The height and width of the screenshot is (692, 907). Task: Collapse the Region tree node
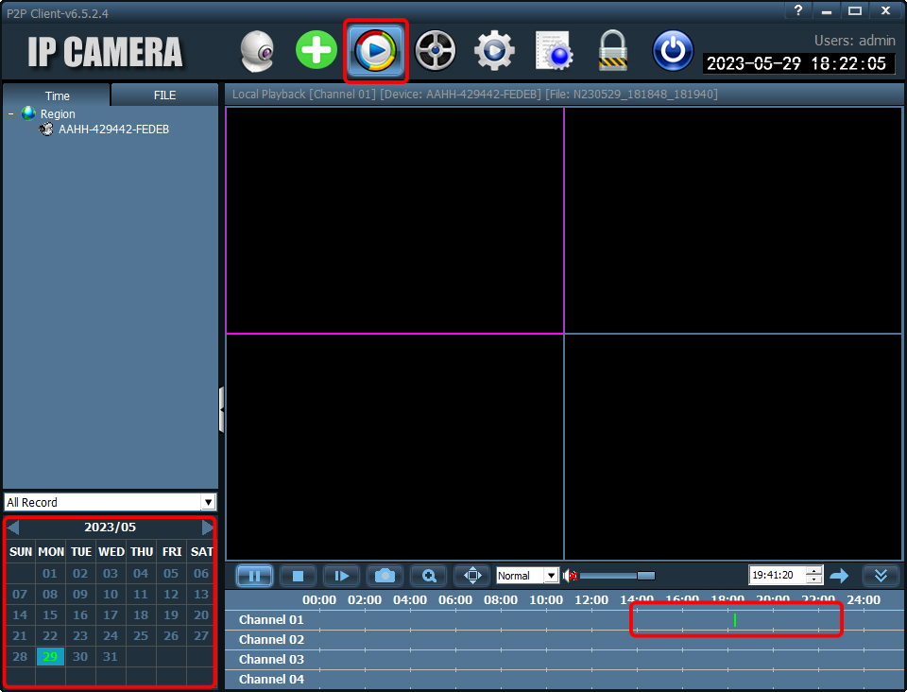tap(10, 114)
